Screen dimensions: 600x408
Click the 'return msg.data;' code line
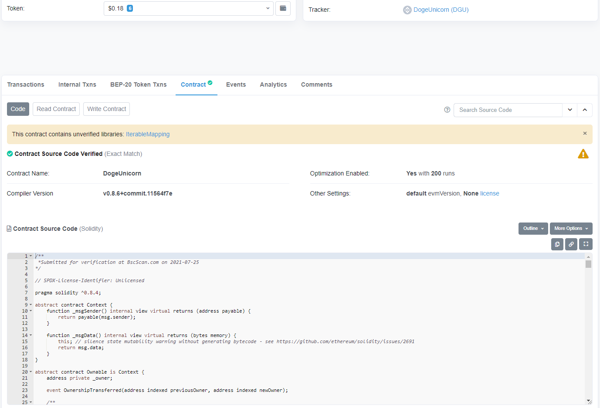pos(81,347)
